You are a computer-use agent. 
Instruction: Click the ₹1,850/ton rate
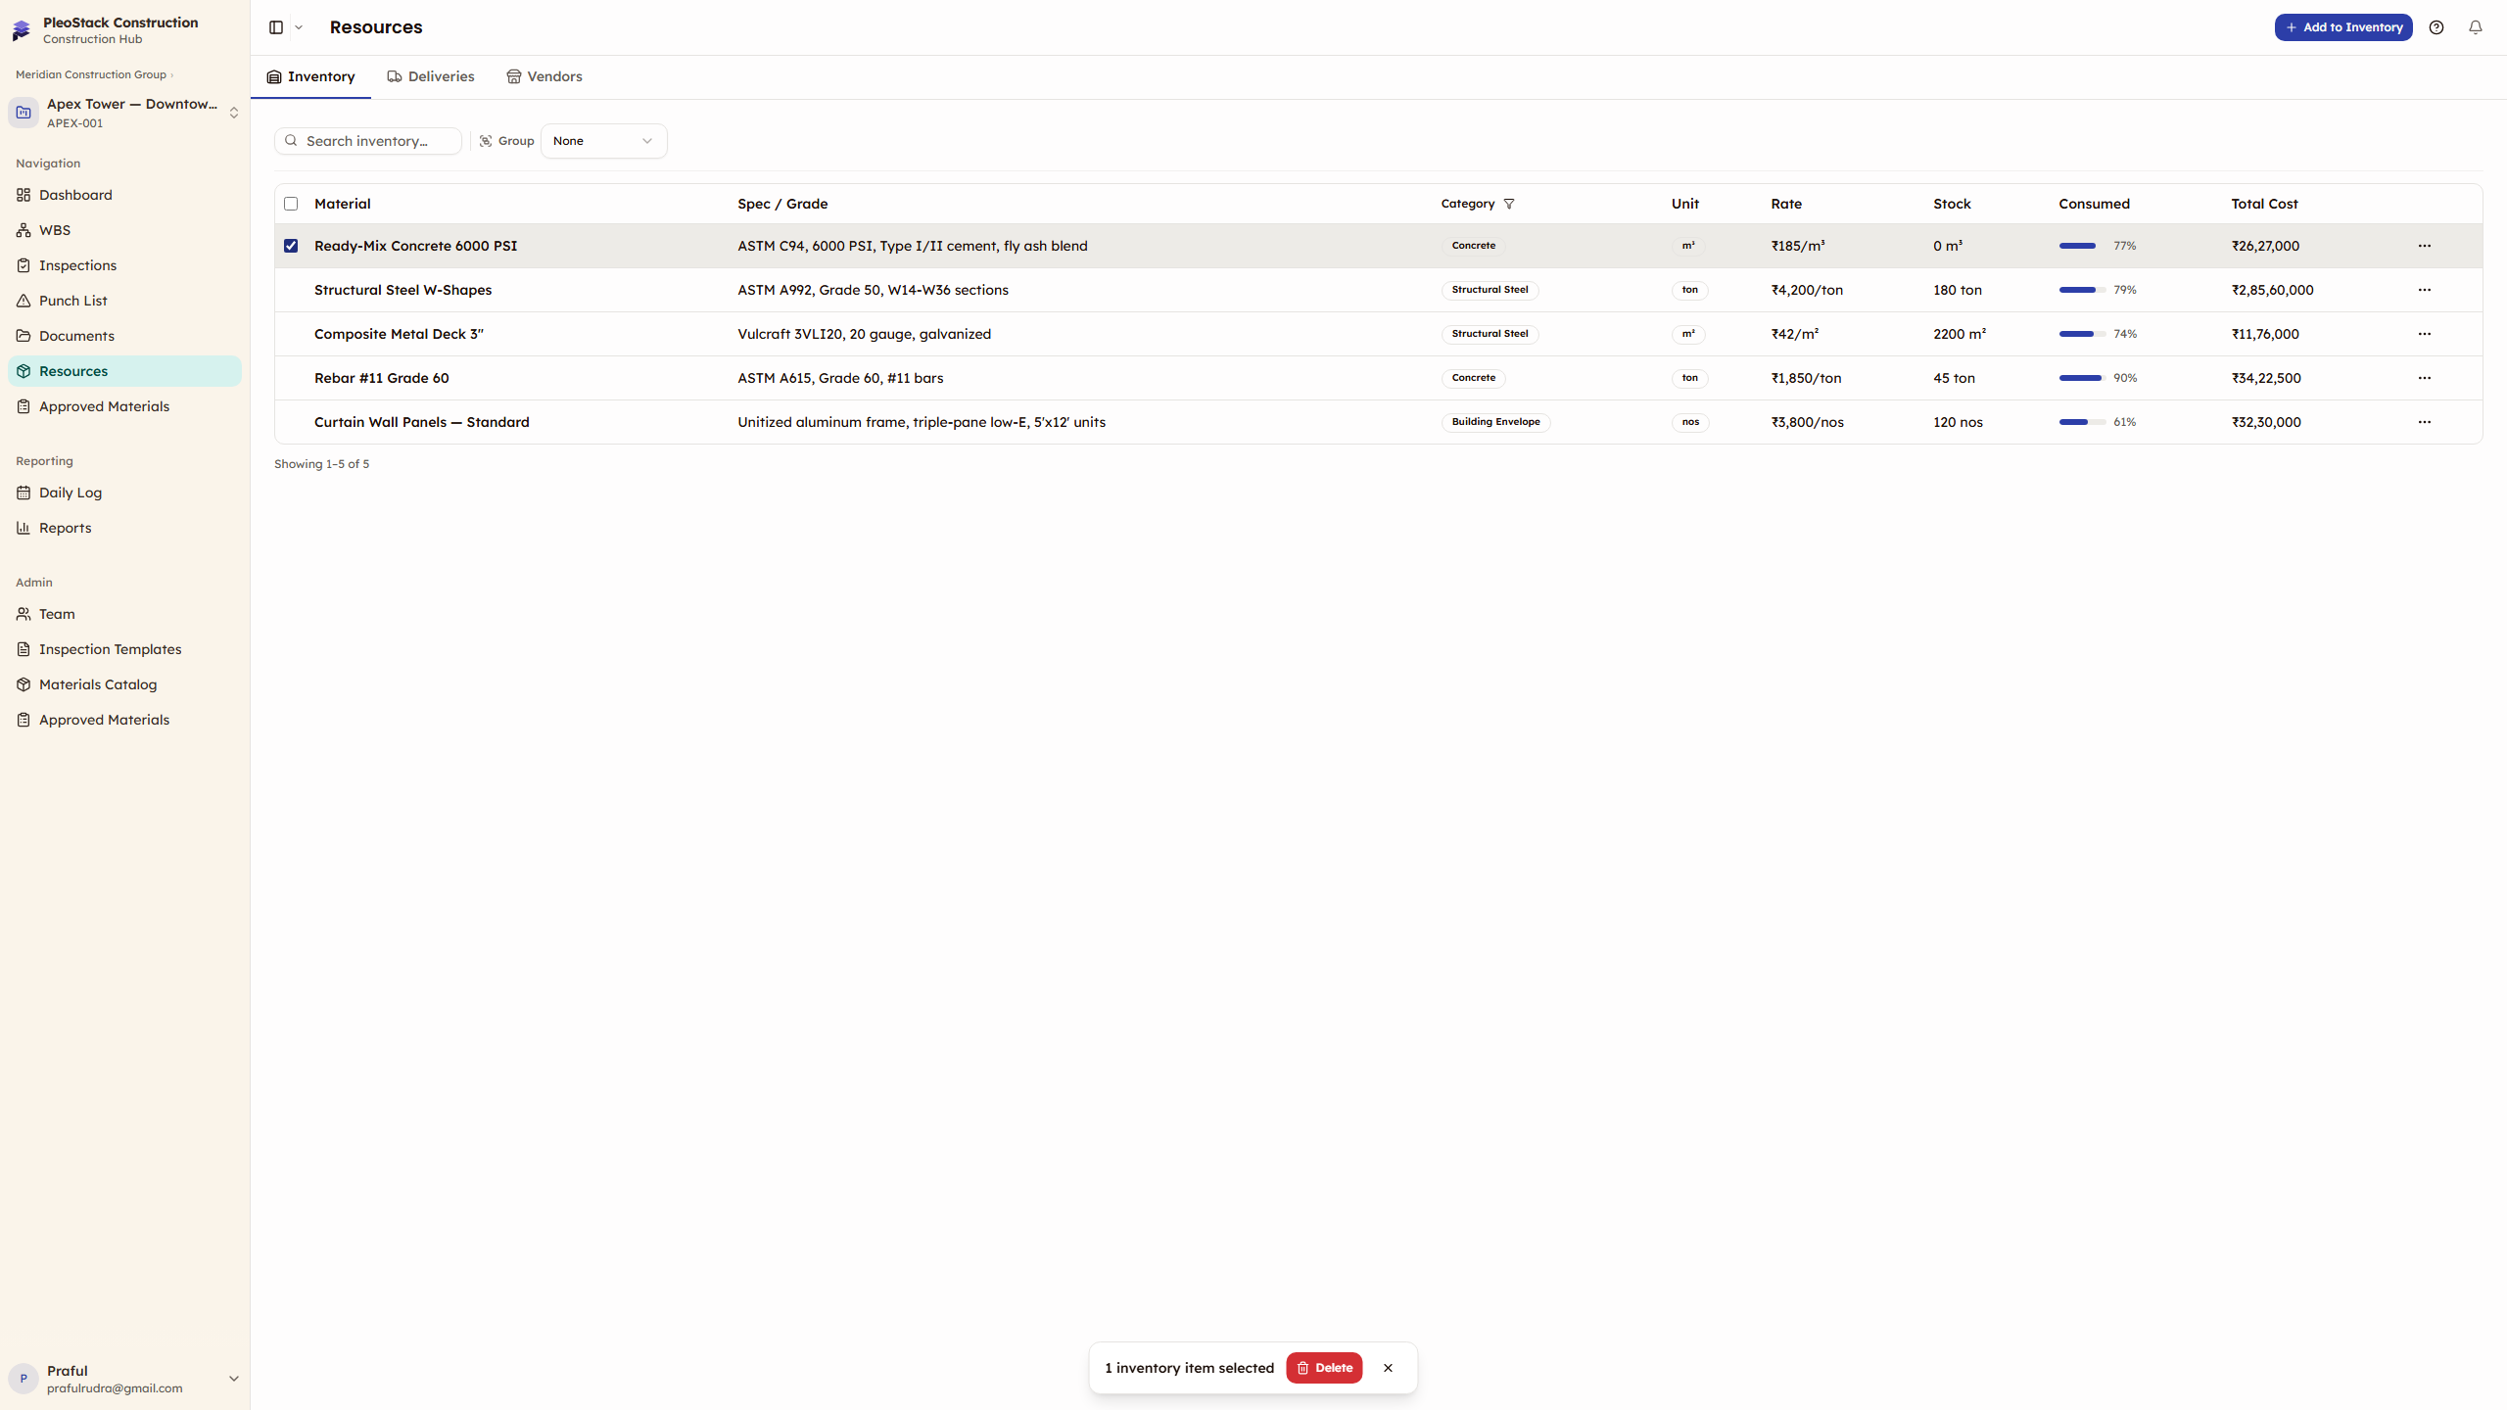(x=1806, y=378)
